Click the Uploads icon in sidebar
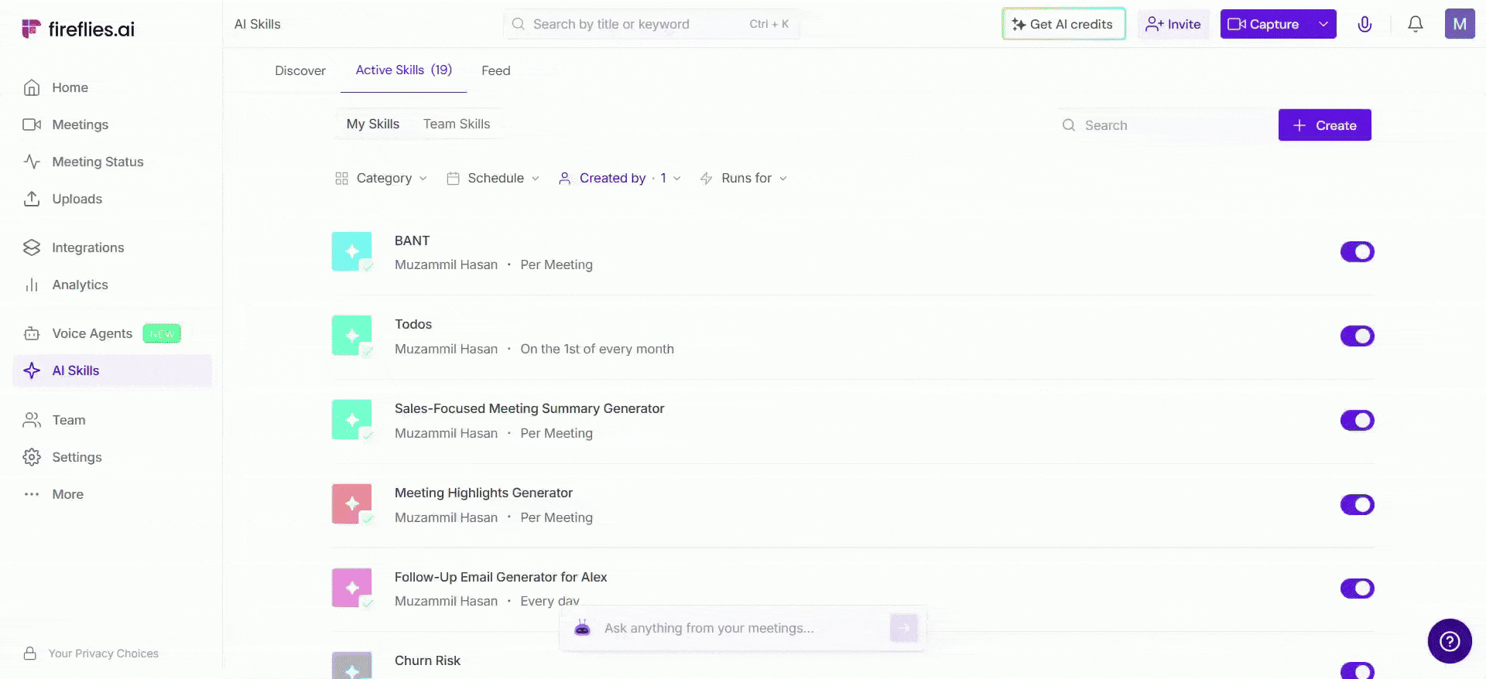Screen dimensions: 1486x679 (32, 199)
